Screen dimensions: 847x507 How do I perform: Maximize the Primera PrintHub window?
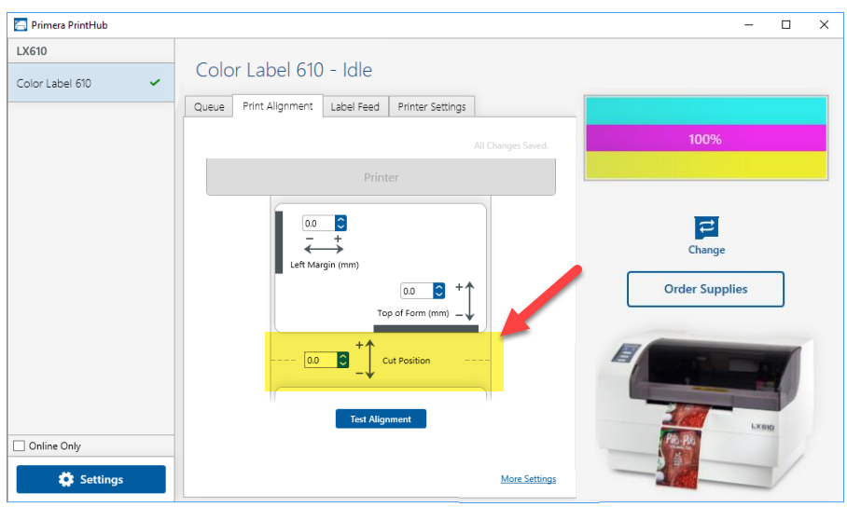pyautogui.click(x=786, y=25)
